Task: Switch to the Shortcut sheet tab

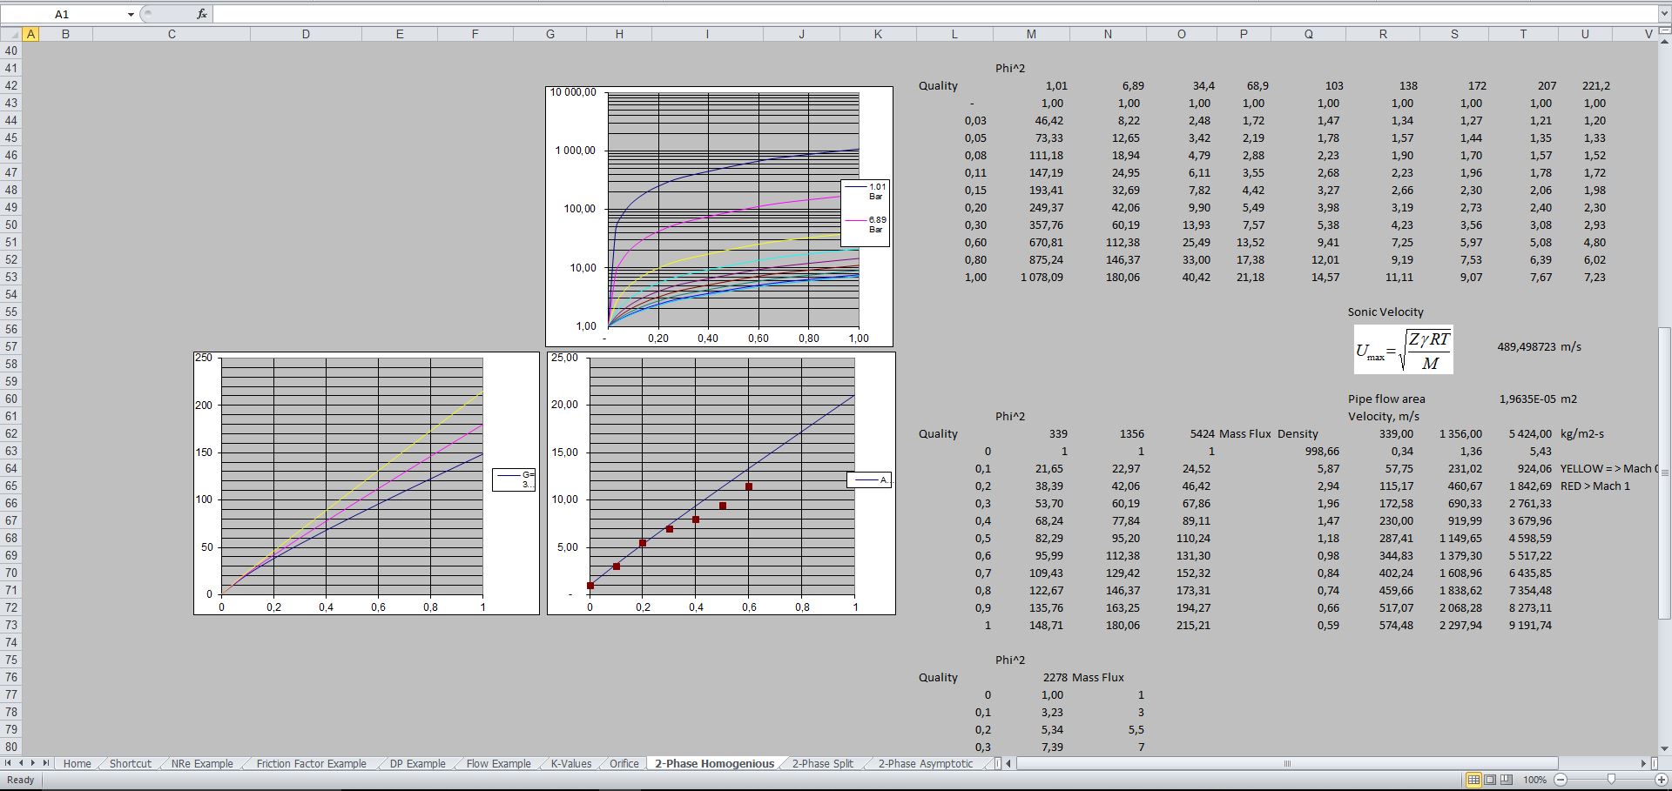Action: [x=131, y=763]
